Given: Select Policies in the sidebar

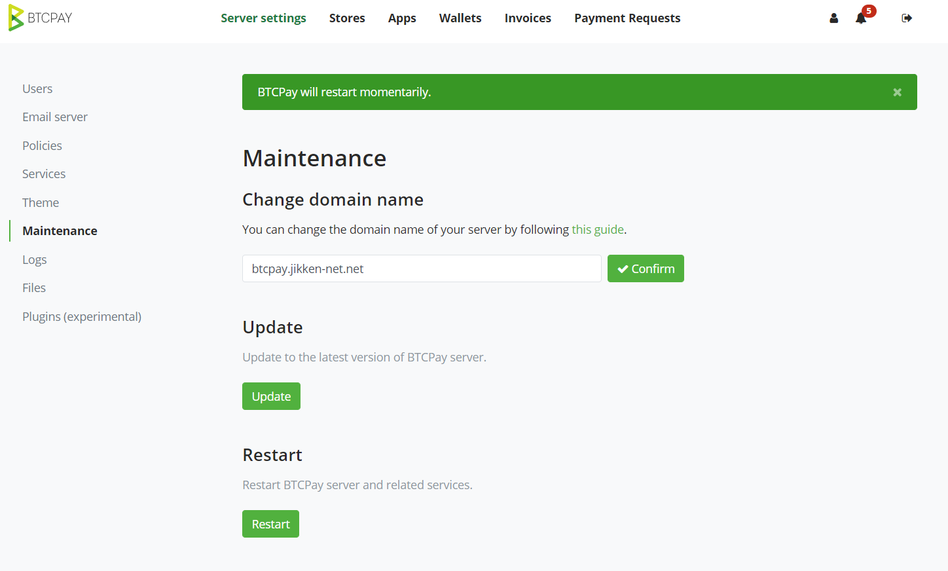Looking at the screenshot, I should pyautogui.click(x=42, y=146).
